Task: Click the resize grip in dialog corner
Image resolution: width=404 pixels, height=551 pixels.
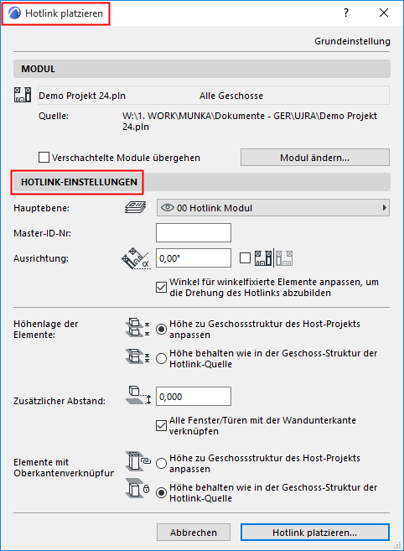Action: tap(397, 545)
